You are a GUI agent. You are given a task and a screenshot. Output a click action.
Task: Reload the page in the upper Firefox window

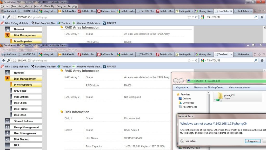pos(196,17)
